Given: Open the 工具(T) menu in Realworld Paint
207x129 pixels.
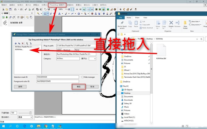Looking at the screenshot, I should click(x=95, y=5).
